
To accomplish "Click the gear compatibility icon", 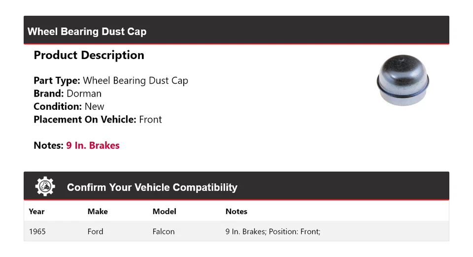I will 45,187.
